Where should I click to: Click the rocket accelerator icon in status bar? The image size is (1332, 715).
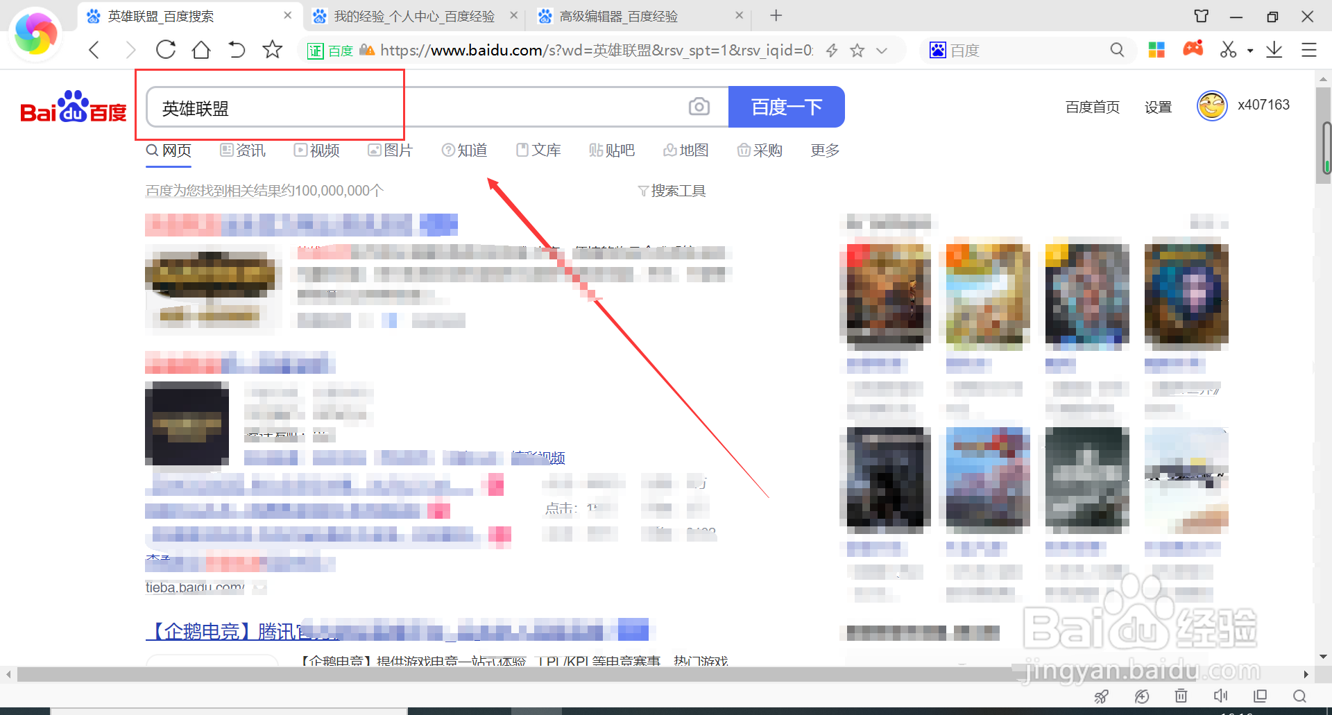(x=1101, y=696)
